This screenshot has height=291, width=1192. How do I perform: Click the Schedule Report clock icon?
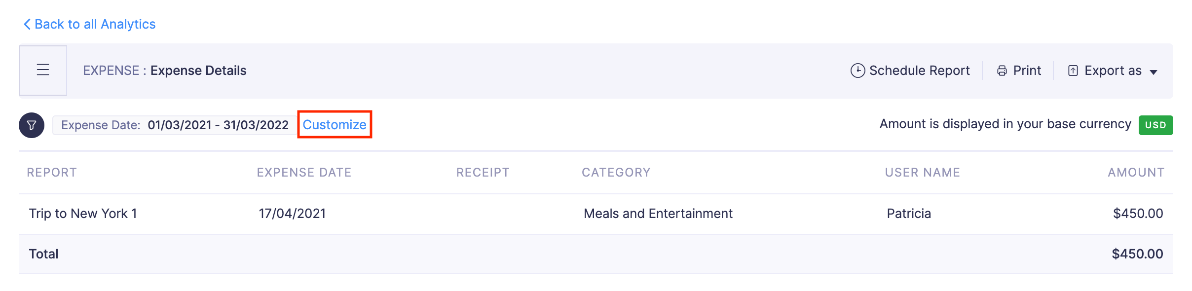(x=857, y=71)
